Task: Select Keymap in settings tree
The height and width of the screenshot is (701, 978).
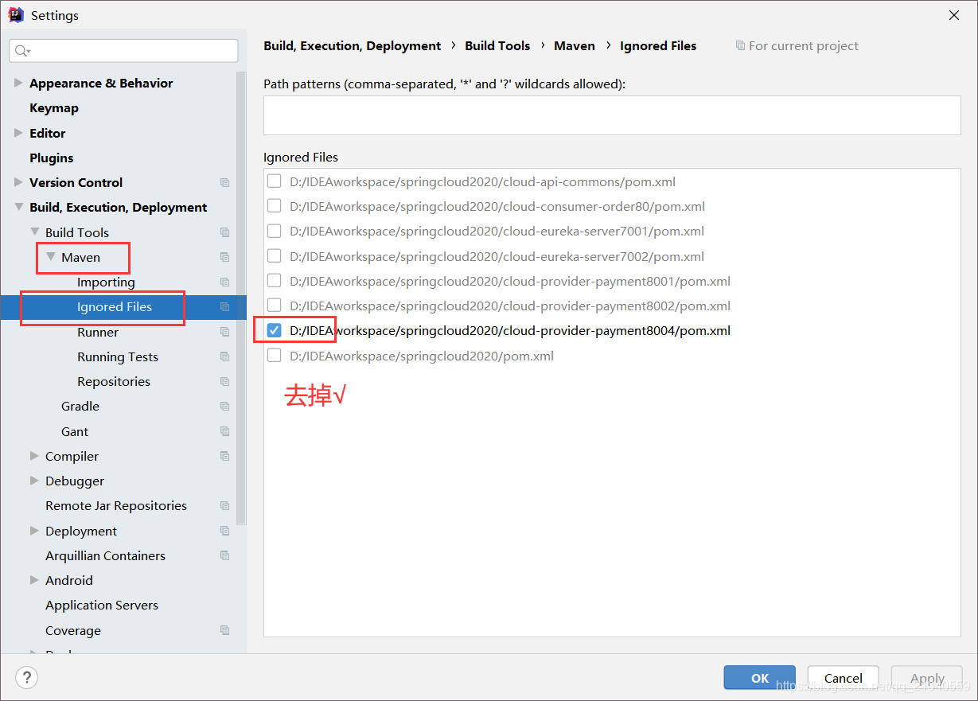Action: [54, 108]
